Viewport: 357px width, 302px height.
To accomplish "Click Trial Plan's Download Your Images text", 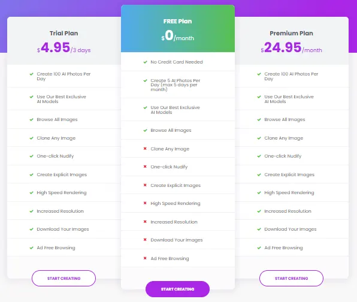I will 63,229.
